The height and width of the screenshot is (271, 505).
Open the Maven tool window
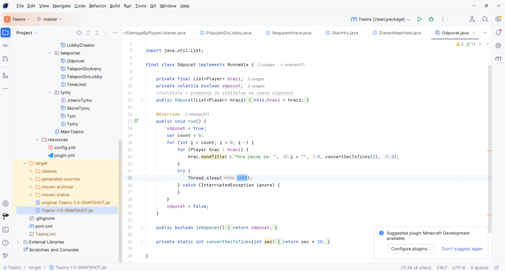point(498,59)
